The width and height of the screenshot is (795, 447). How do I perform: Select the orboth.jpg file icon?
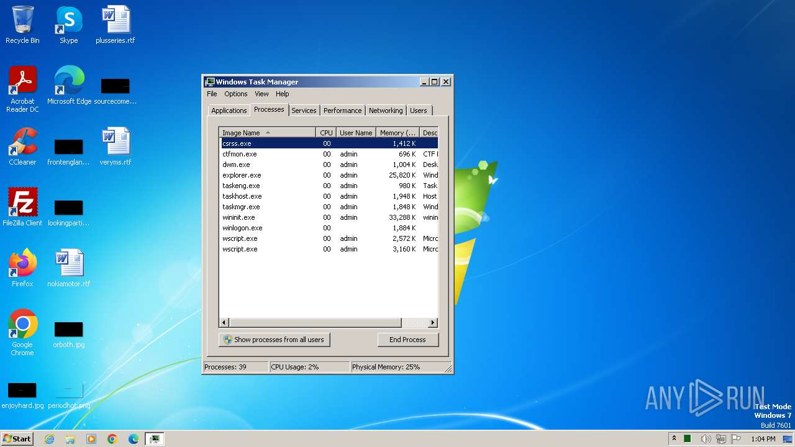click(69, 334)
